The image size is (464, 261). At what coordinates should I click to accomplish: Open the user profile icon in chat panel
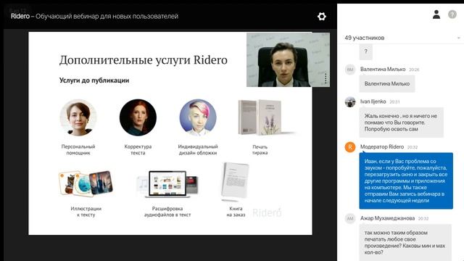[x=436, y=14]
